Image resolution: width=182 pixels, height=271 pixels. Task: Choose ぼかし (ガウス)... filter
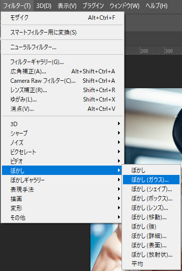click(x=151, y=179)
